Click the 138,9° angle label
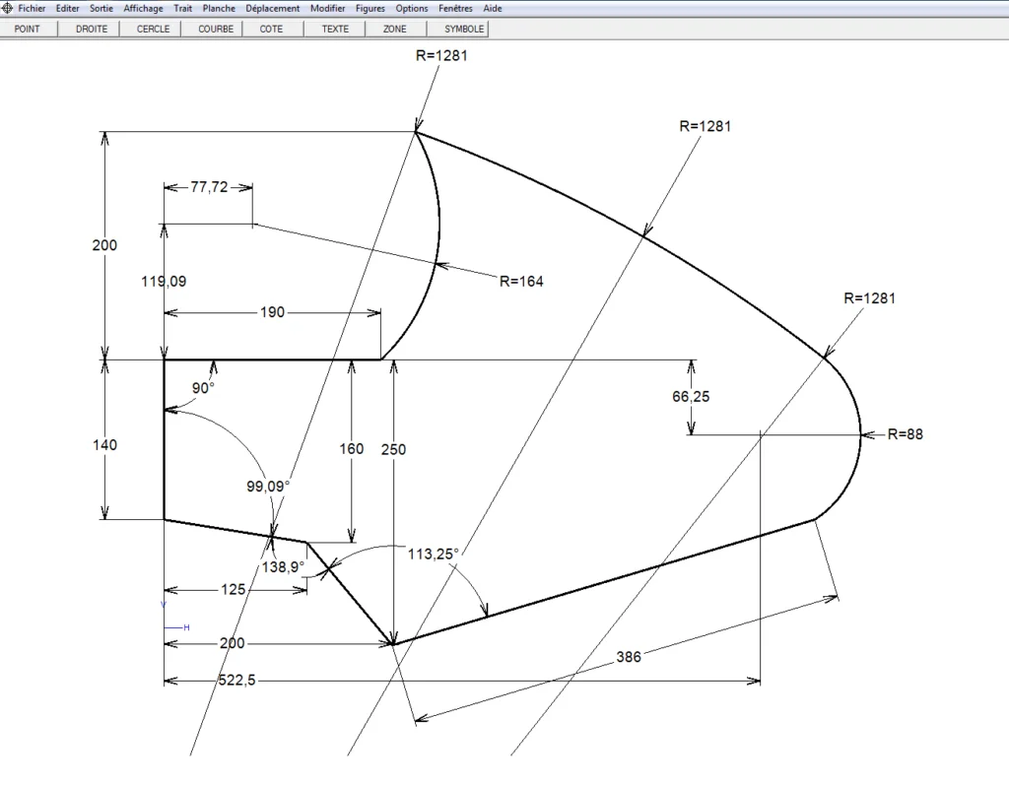The image size is (1009, 785). tap(283, 567)
